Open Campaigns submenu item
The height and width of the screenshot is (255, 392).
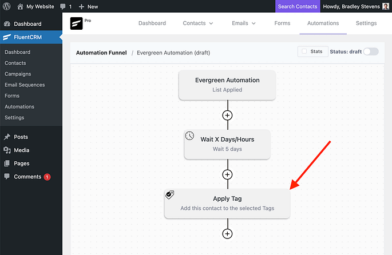click(18, 74)
